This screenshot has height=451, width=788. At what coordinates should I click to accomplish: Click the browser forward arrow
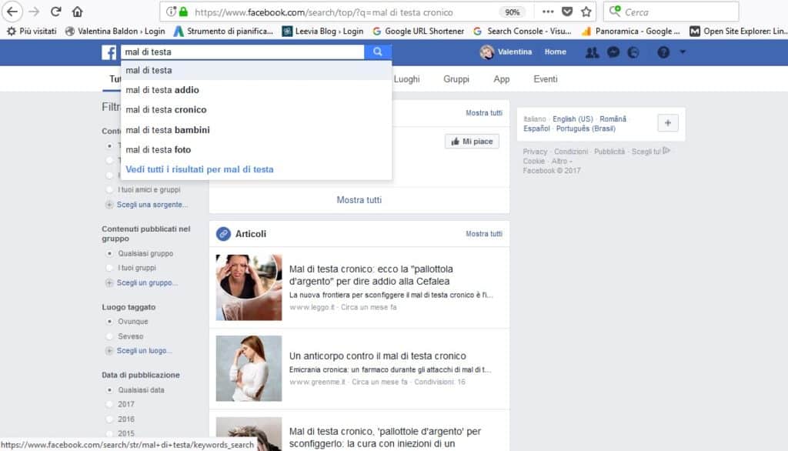coord(34,12)
